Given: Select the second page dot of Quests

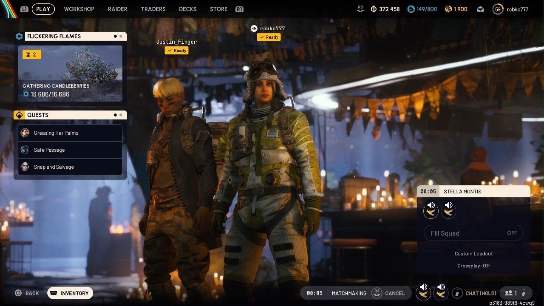Looking at the screenshot, I should click(x=121, y=115).
